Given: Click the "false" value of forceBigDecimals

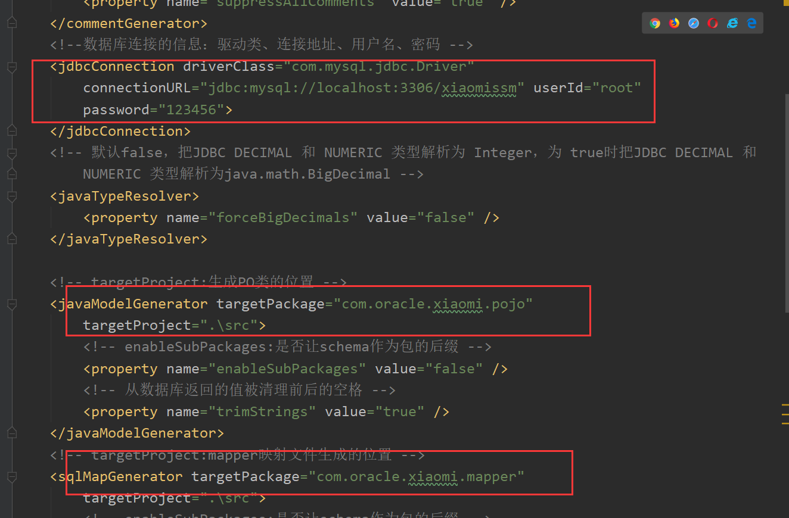Looking at the screenshot, I should [x=445, y=218].
